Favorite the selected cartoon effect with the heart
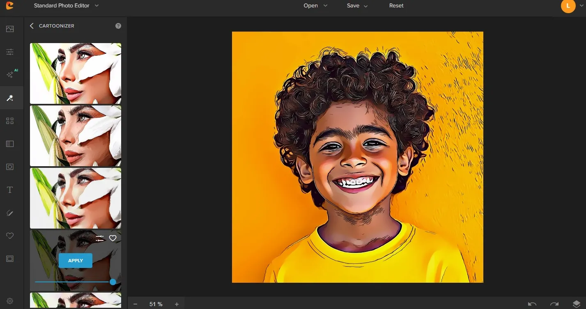The width and height of the screenshot is (586, 309). click(113, 238)
